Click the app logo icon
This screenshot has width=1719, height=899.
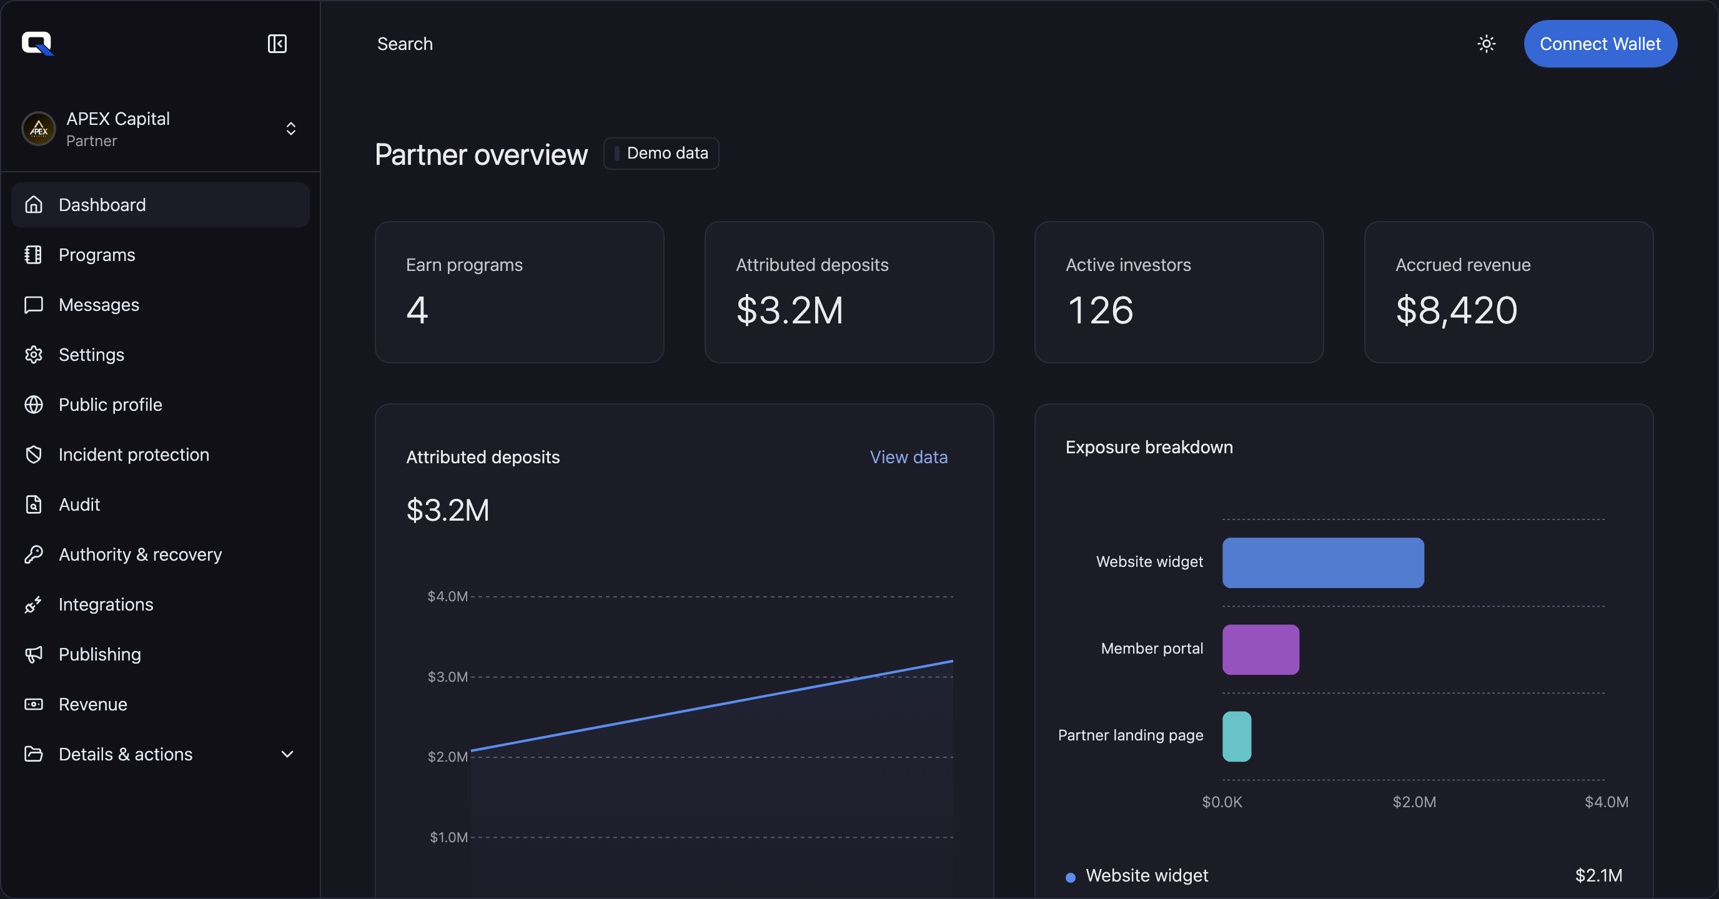tap(37, 44)
